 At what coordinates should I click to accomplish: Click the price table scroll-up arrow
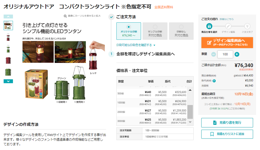(190, 90)
